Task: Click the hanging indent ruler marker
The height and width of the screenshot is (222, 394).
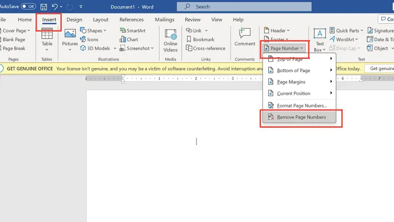Action: 123,79
